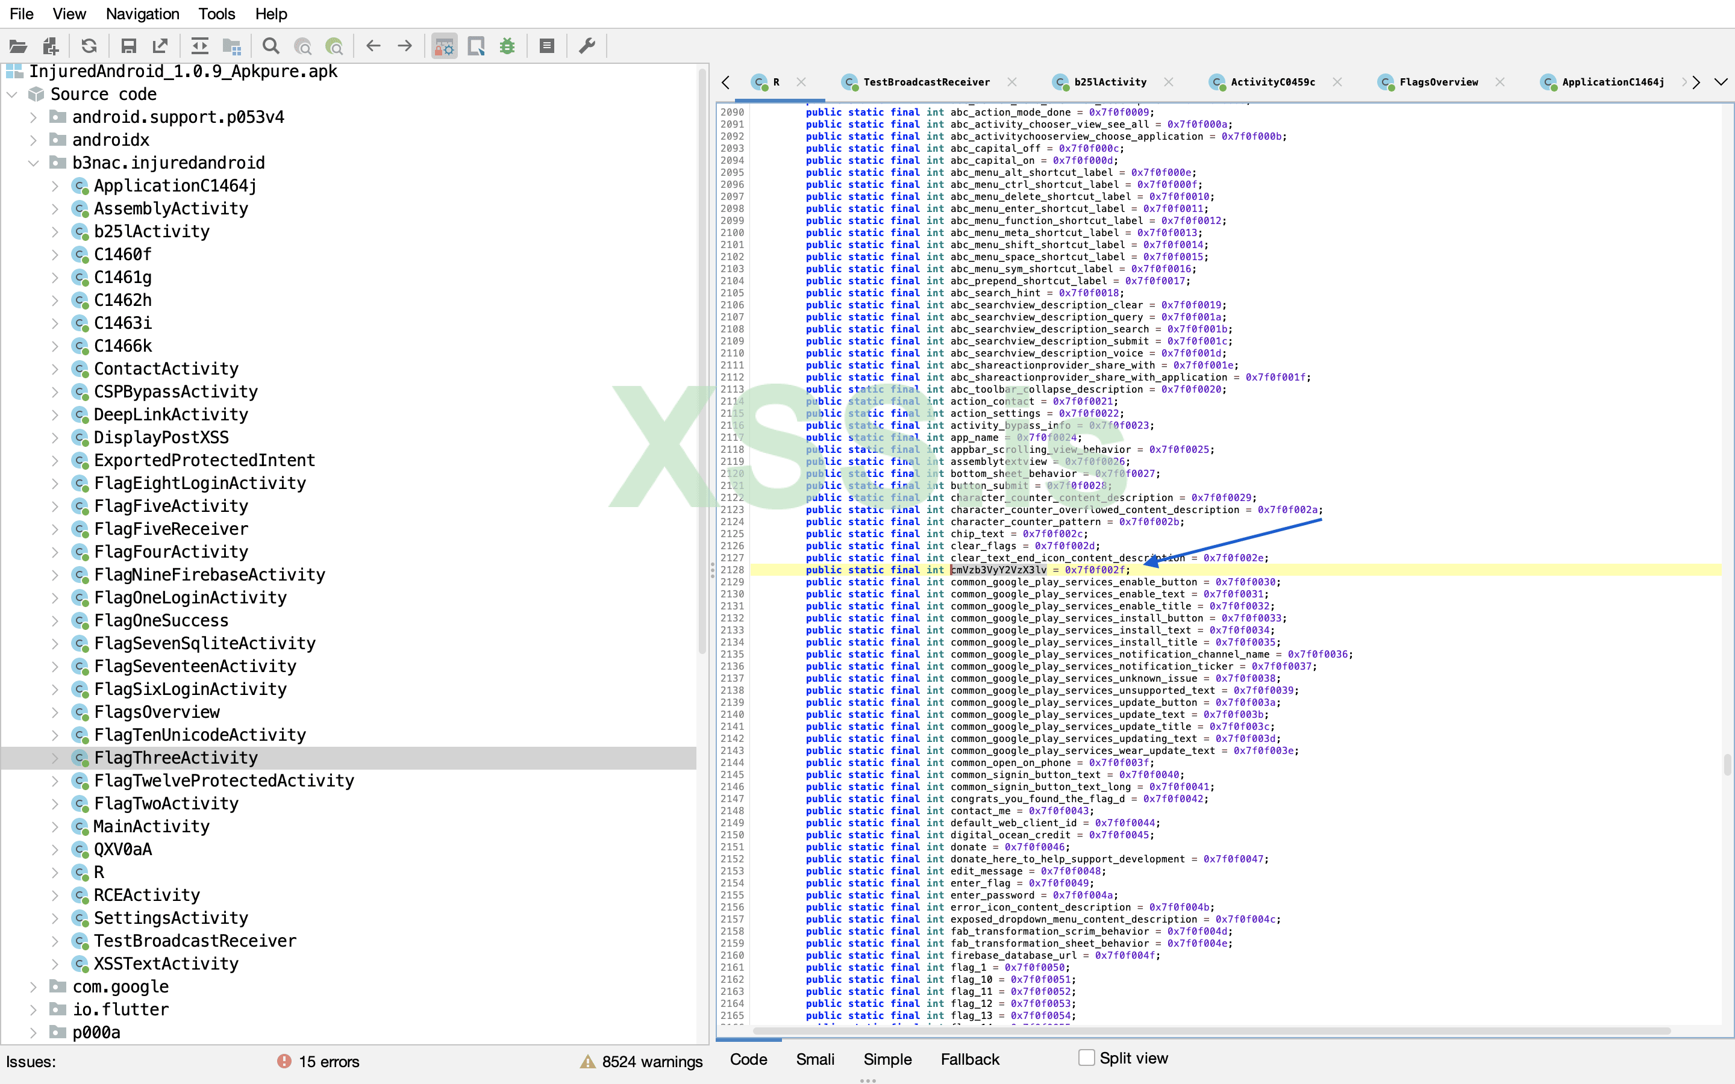Click the save all floppy icon
The width and height of the screenshot is (1735, 1084).
click(x=128, y=46)
